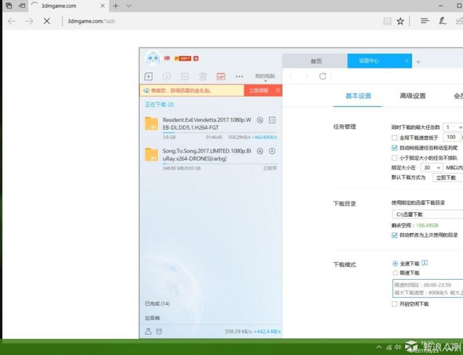Click the speed limit 100 input field
The width and height of the screenshot is (463, 355).
click(451, 137)
